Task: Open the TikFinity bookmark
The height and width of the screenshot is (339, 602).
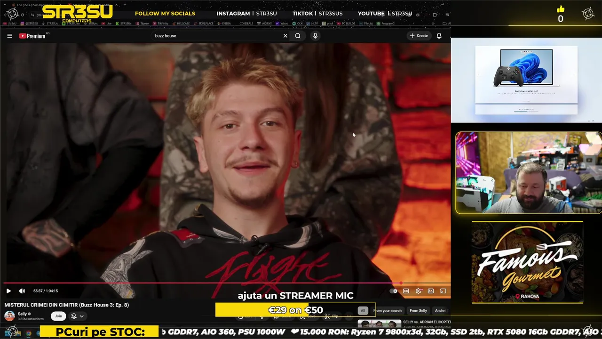Action: tap(160, 23)
